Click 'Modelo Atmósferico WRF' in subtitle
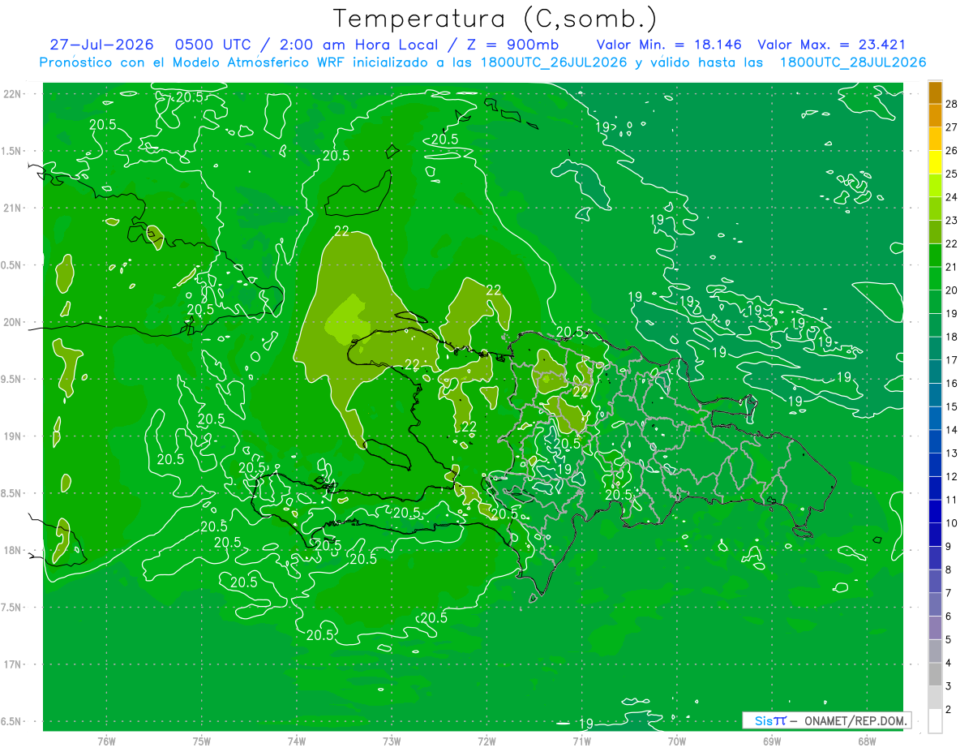The width and height of the screenshot is (973, 752). (259, 62)
